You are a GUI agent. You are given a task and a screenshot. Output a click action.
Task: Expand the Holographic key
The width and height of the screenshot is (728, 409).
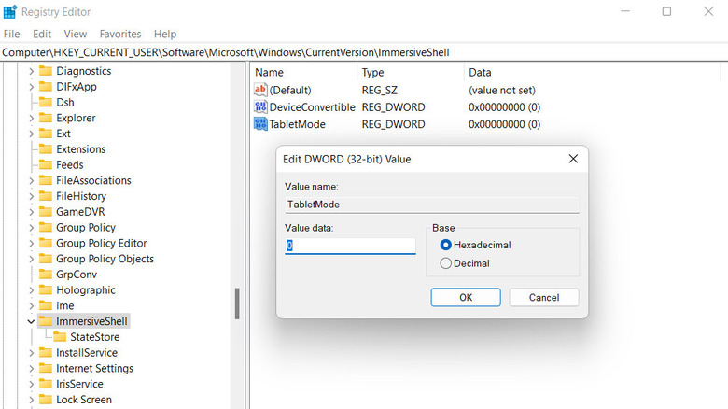click(x=31, y=290)
